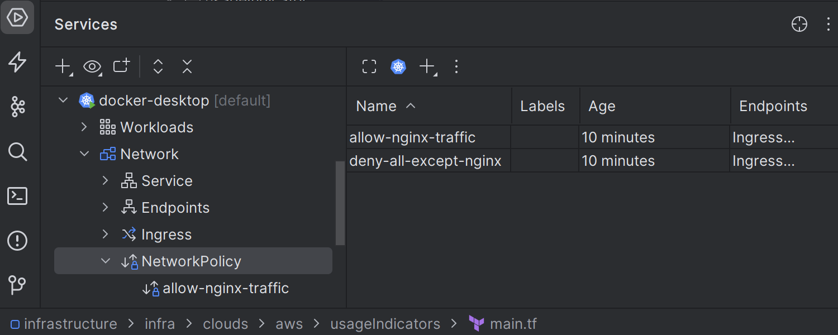Open the Version Control tool window
This screenshot has height=335, width=838.
coord(17,285)
